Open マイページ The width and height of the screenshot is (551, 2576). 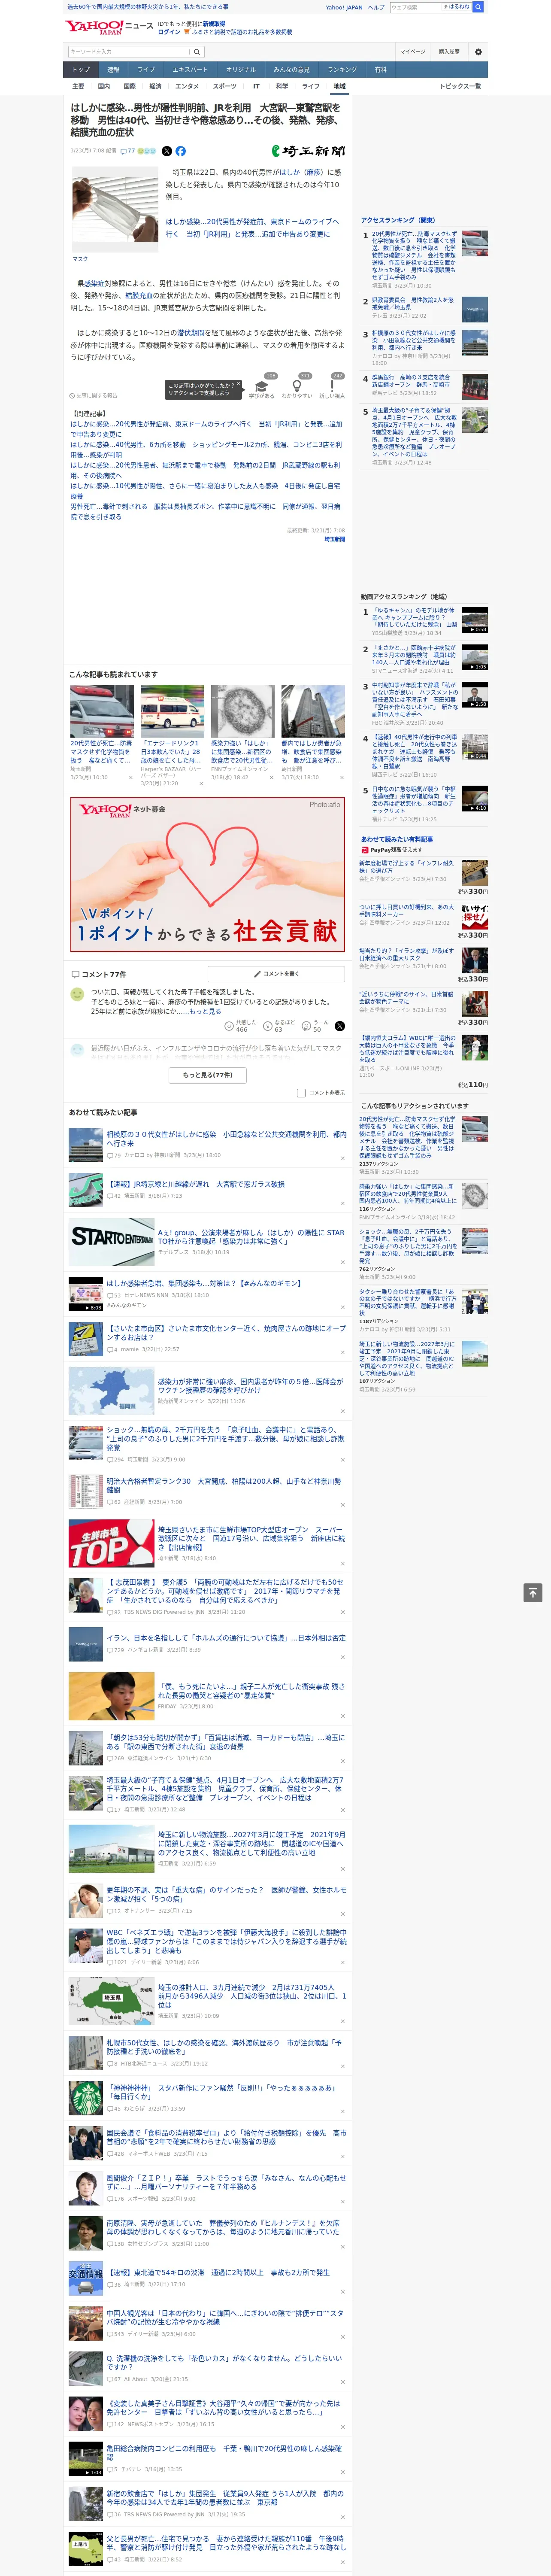pos(412,51)
